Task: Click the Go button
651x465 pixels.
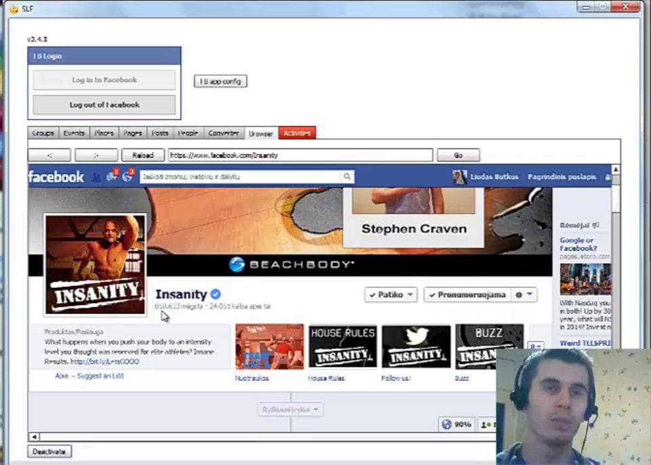Action: tap(458, 155)
